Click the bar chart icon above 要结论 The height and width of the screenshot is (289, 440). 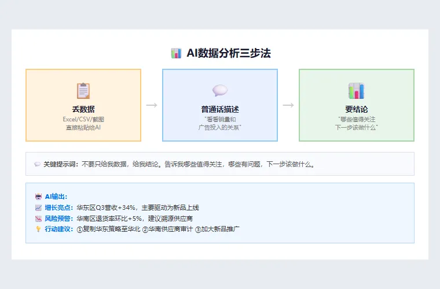[357, 91]
